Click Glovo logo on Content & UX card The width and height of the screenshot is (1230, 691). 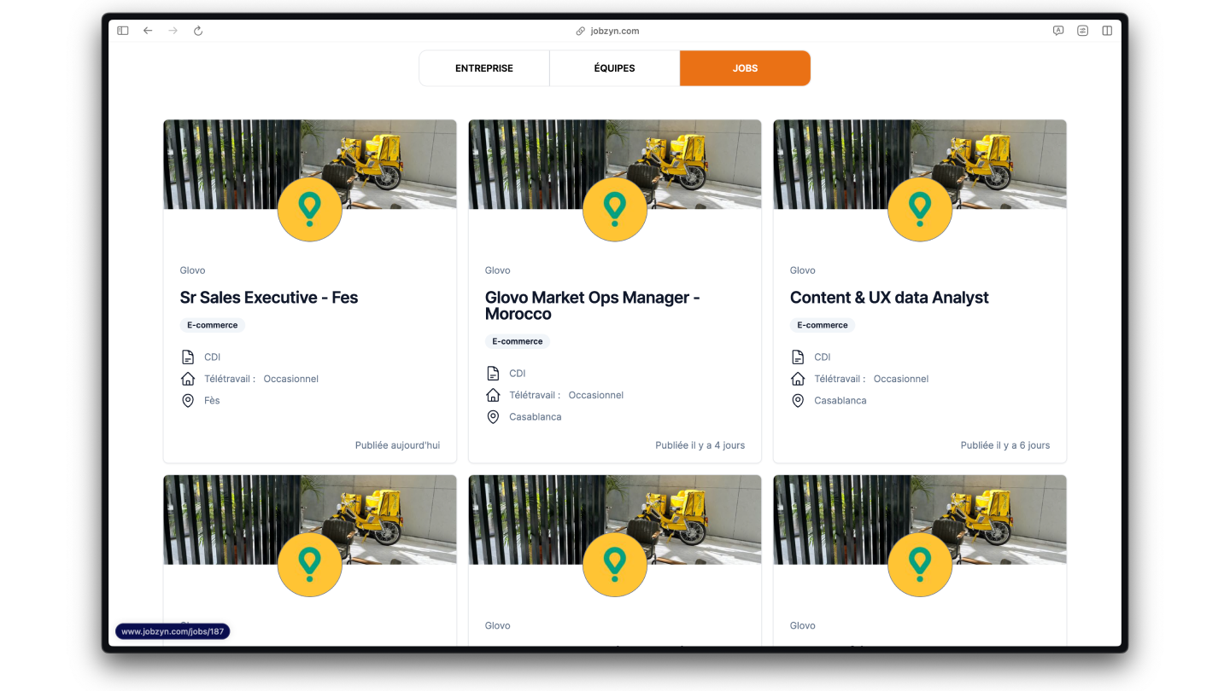(x=919, y=210)
